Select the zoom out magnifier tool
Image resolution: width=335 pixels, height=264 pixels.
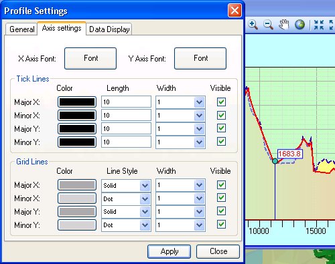coord(268,25)
